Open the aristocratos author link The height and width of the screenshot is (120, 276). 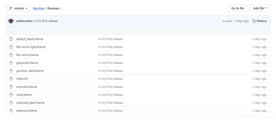[x=24, y=21]
